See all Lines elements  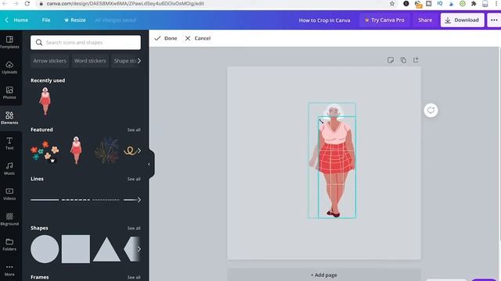[x=134, y=179]
